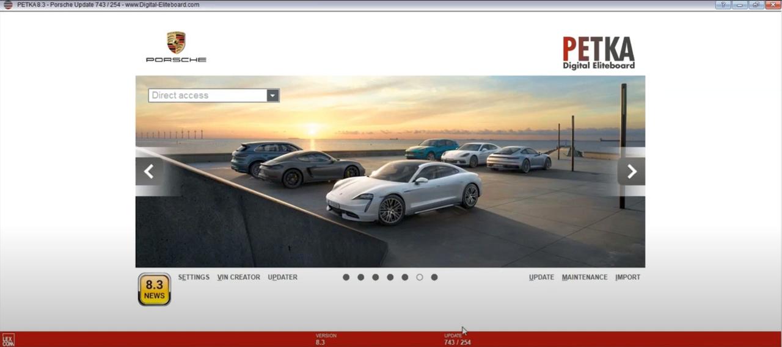Click the VERSION 8.3 status text
Screen dimensions: 782x347
pyautogui.click(x=326, y=339)
